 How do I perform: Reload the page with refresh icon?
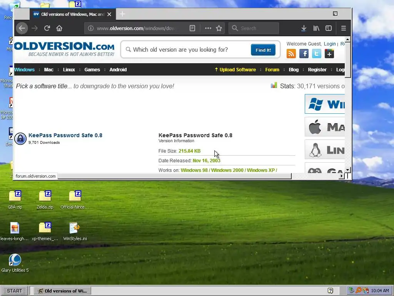[47, 28]
